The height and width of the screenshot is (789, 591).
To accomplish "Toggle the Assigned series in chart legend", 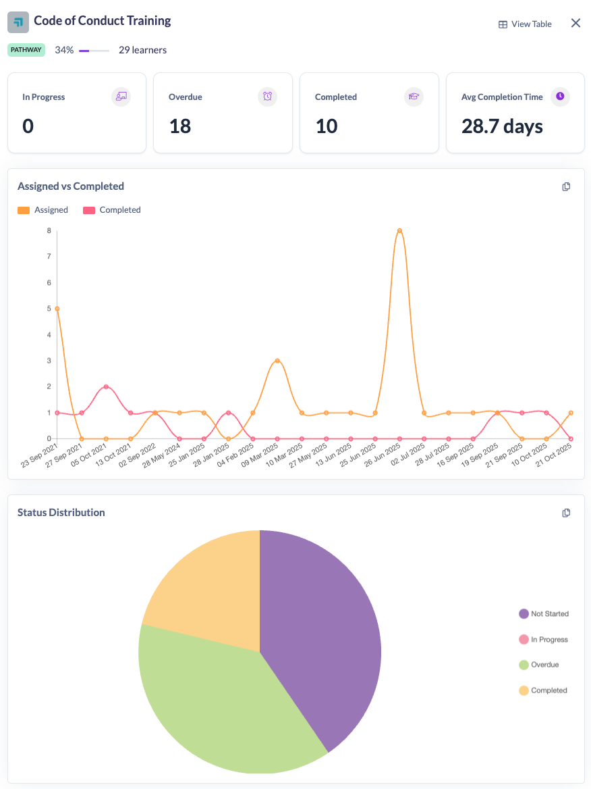I will [x=43, y=210].
